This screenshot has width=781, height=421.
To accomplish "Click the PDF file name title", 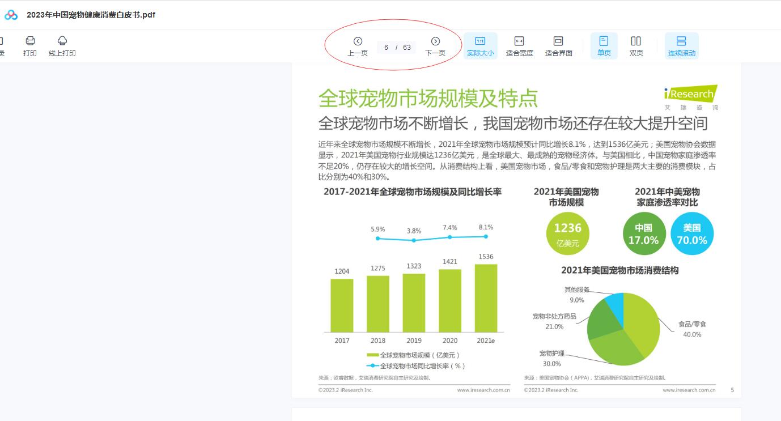I will [91, 15].
